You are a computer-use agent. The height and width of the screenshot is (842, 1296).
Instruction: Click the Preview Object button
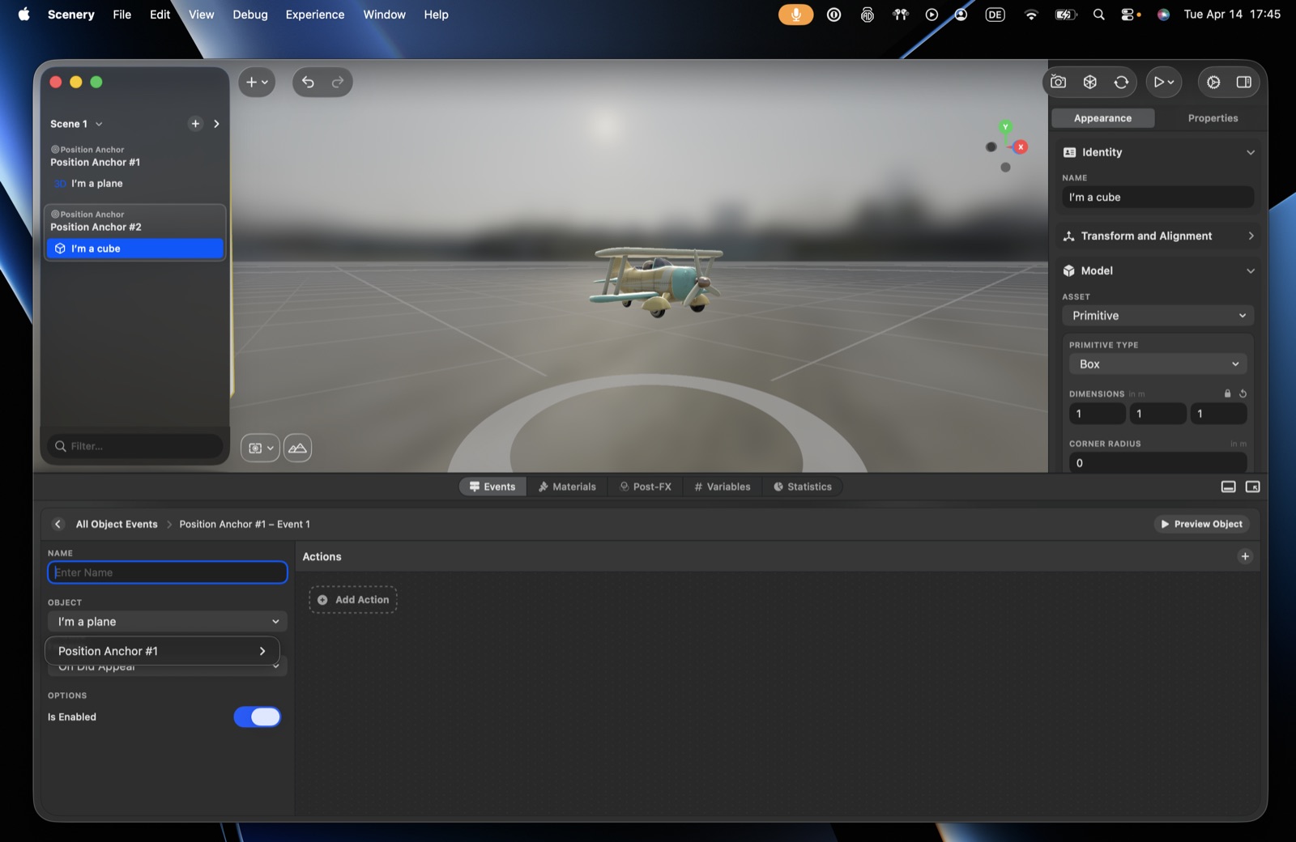(1202, 524)
